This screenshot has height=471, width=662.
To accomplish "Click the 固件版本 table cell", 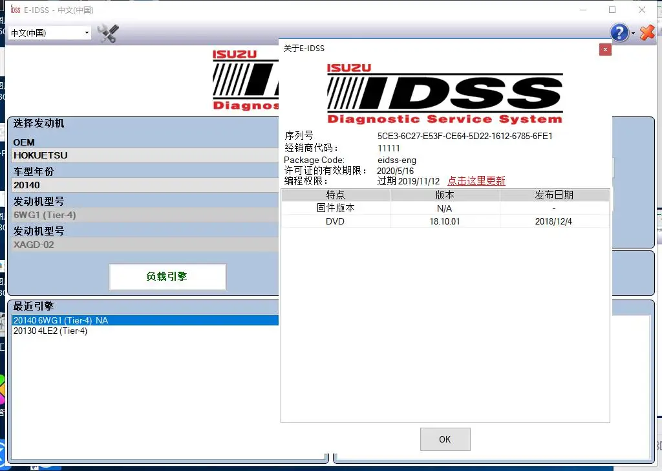I will click(336, 208).
